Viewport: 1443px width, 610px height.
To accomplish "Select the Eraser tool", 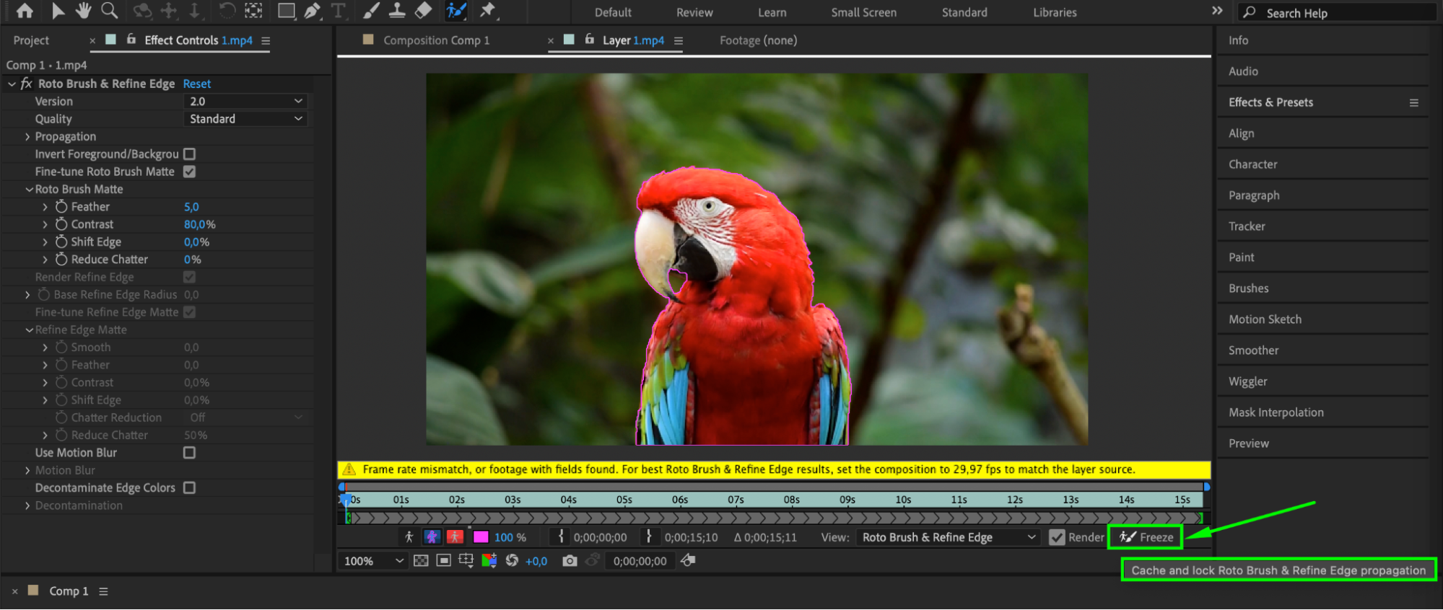I will pyautogui.click(x=423, y=11).
